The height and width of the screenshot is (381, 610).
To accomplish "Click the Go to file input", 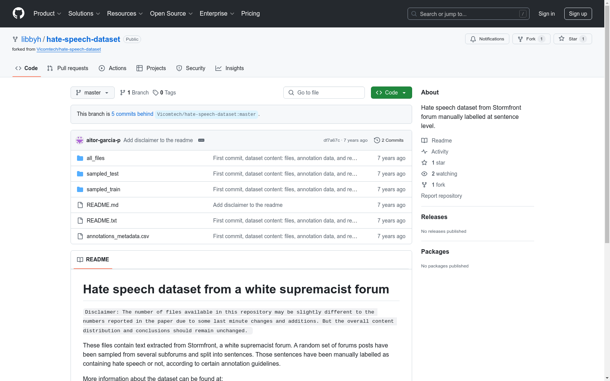I will (324, 93).
